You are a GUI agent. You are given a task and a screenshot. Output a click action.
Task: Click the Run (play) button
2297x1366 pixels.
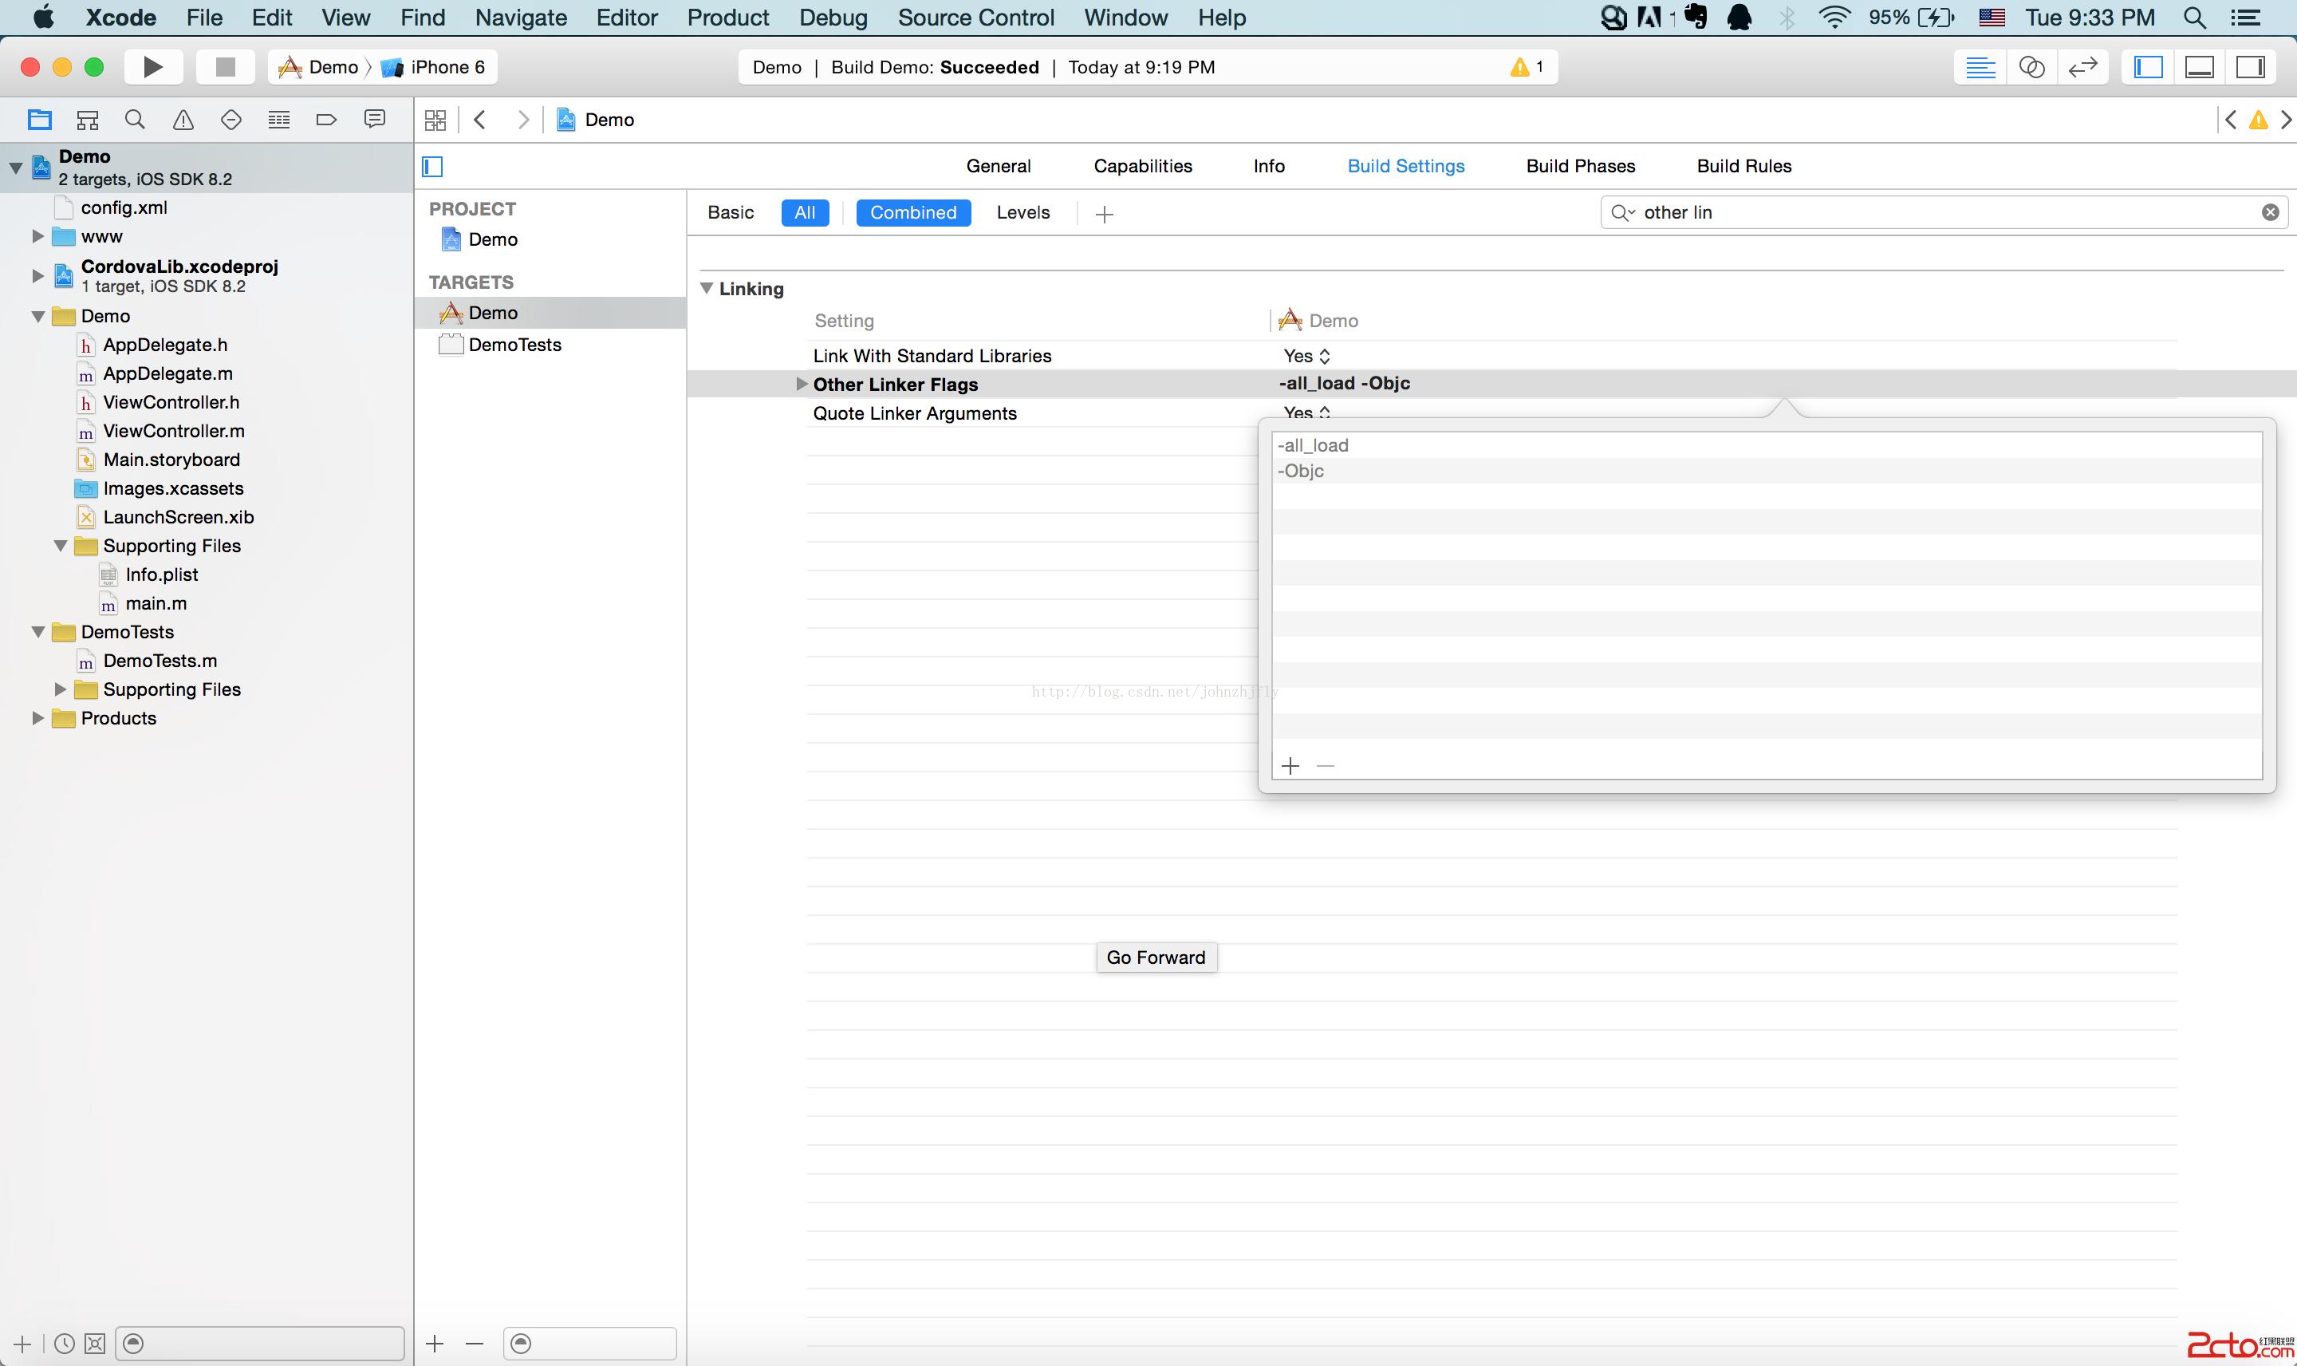click(x=152, y=67)
